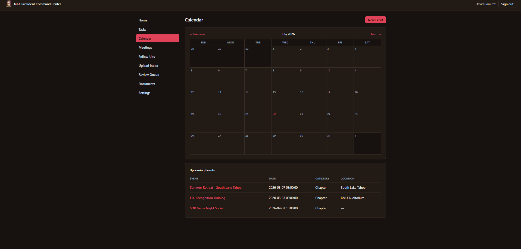
Task: Click the SAT weekday header
Action: click(367, 43)
